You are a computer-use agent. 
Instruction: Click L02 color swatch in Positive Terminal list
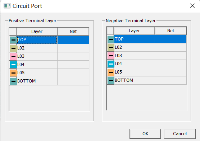13,48
